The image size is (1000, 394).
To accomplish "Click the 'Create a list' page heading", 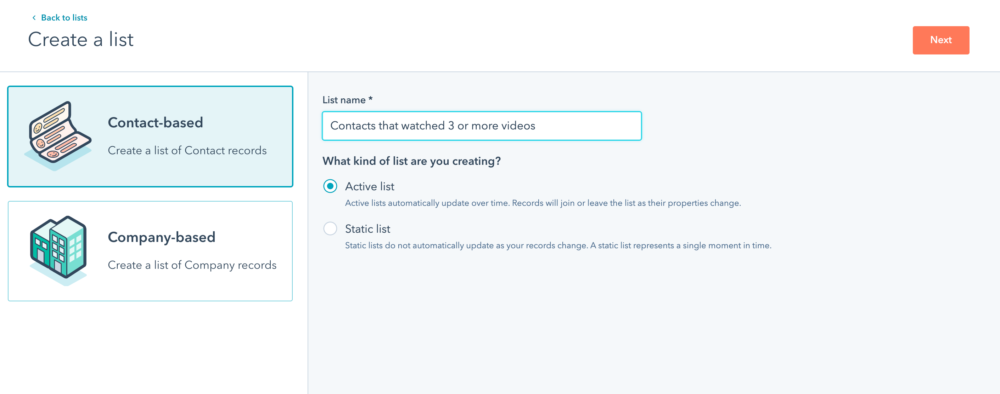I will 81,40.
